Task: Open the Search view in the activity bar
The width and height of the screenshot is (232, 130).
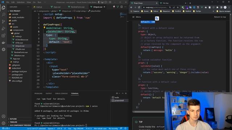Action: coord(3,14)
